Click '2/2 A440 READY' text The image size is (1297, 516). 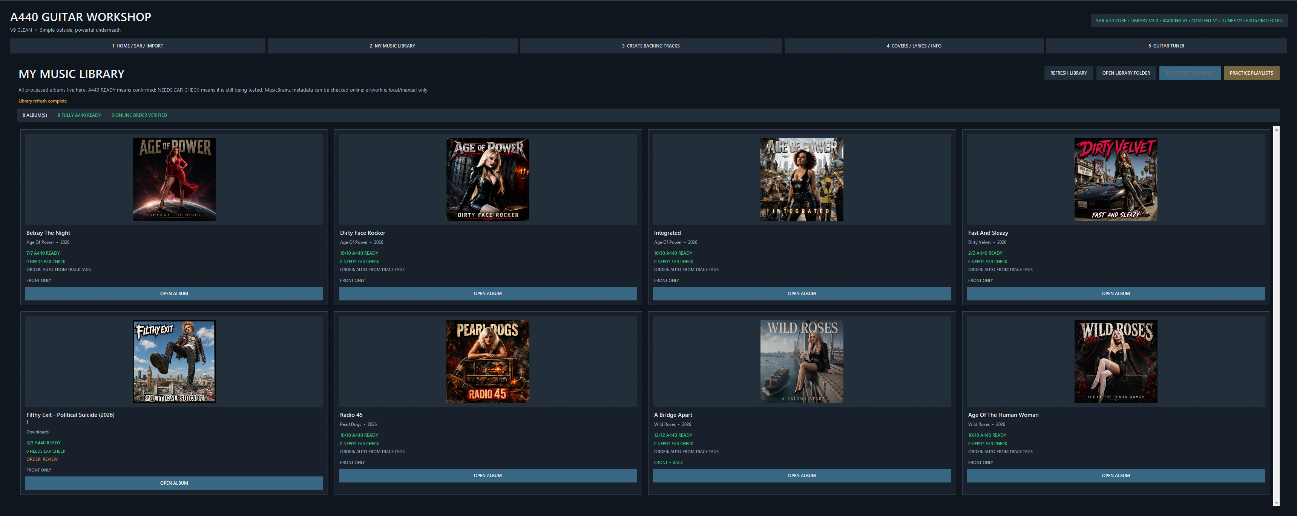click(985, 253)
